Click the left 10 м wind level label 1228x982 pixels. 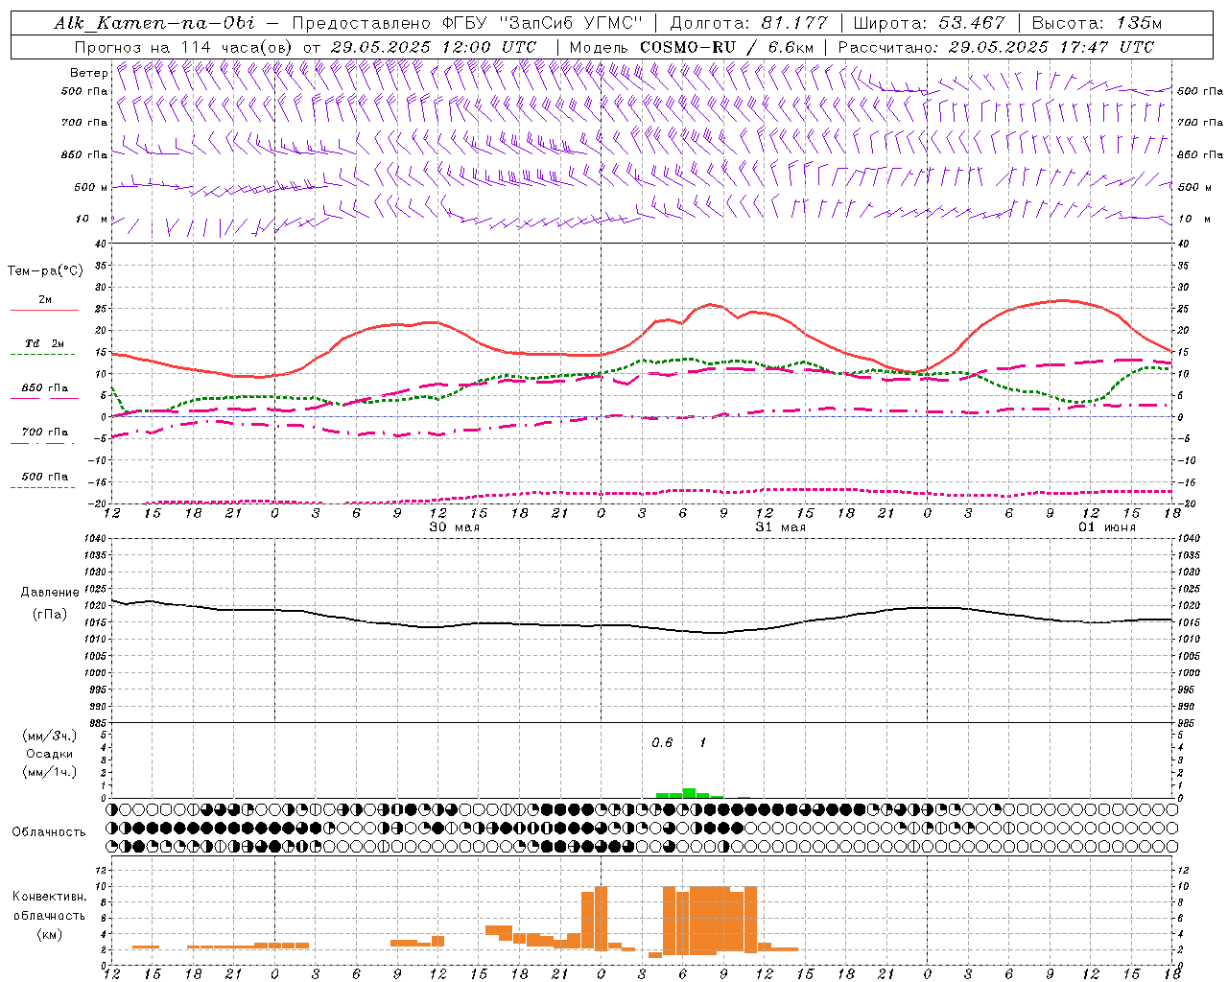[92, 219]
